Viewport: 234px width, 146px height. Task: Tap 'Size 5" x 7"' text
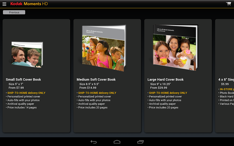[x=16, y=84]
